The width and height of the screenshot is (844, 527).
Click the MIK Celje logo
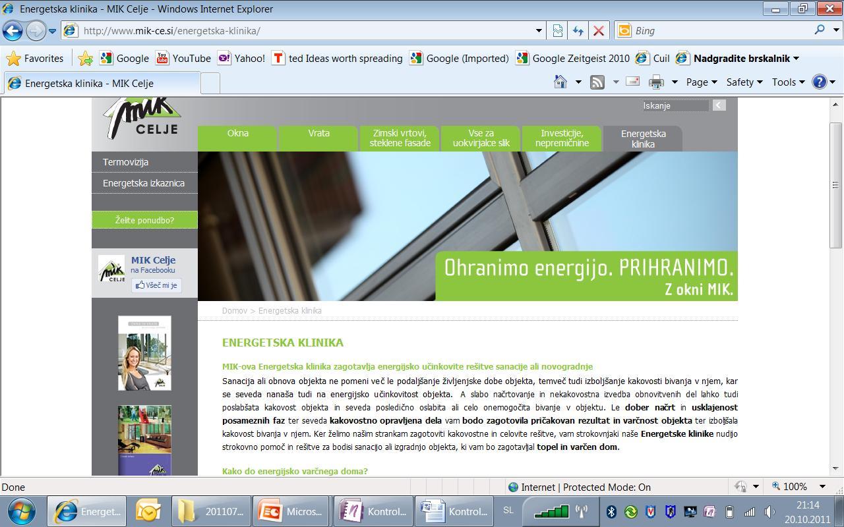tap(144, 117)
